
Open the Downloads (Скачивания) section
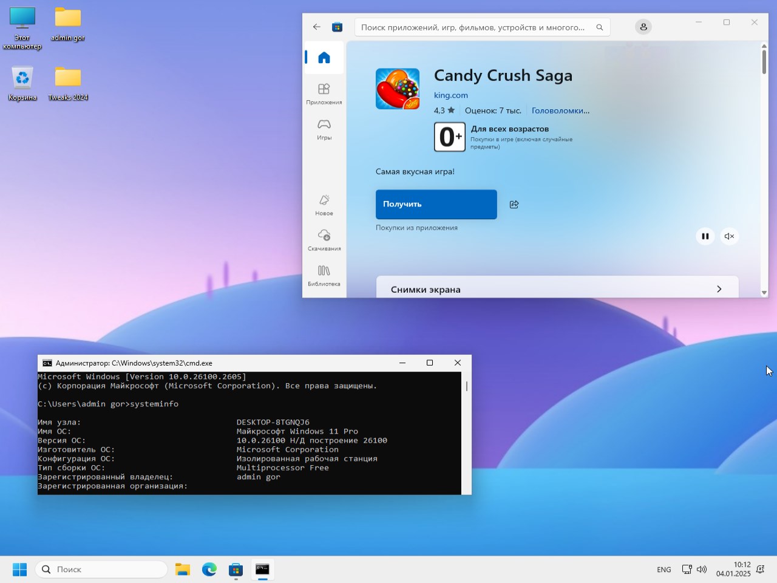click(324, 240)
